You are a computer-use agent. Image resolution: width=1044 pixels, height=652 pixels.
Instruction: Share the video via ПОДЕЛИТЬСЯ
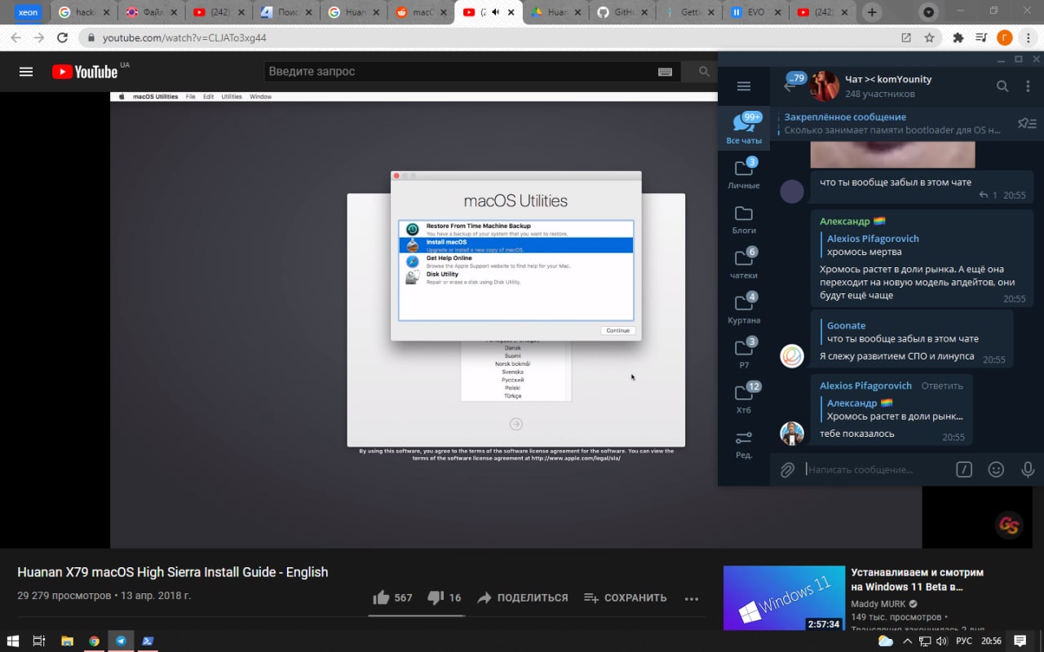(x=522, y=597)
